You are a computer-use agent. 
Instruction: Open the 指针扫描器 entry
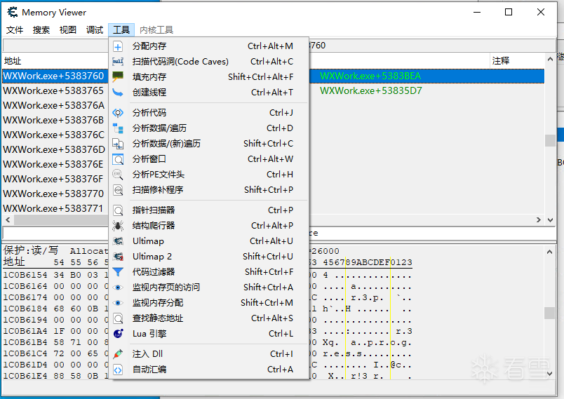[208, 210]
